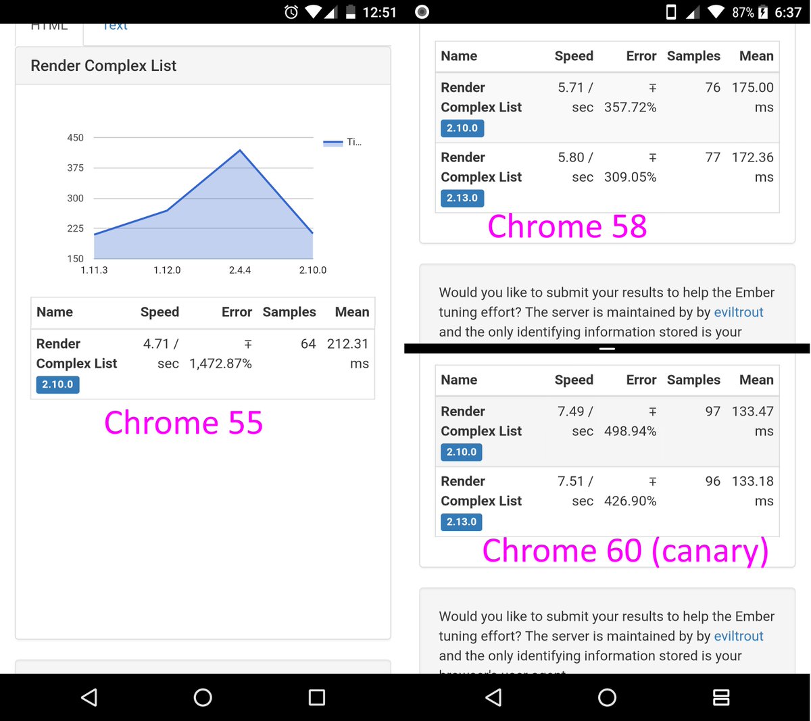Click the 5.80 / sec speed value

(575, 167)
